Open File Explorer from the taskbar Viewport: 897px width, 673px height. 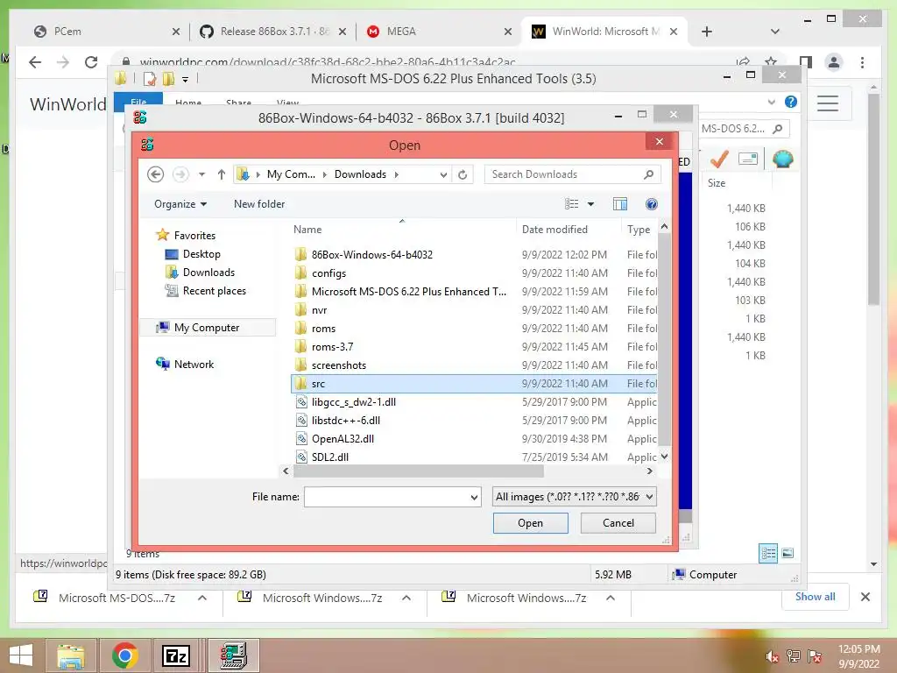[x=71, y=655]
